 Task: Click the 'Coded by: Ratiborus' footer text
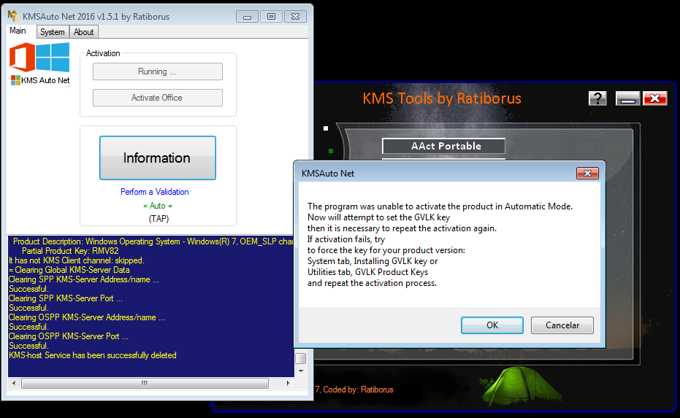coord(358,390)
